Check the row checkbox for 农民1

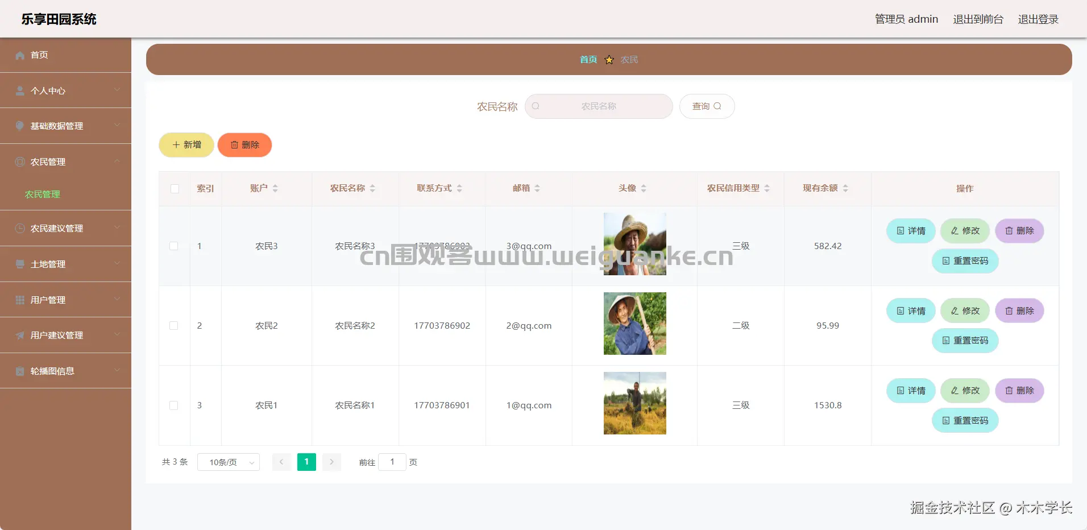pos(174,405)
